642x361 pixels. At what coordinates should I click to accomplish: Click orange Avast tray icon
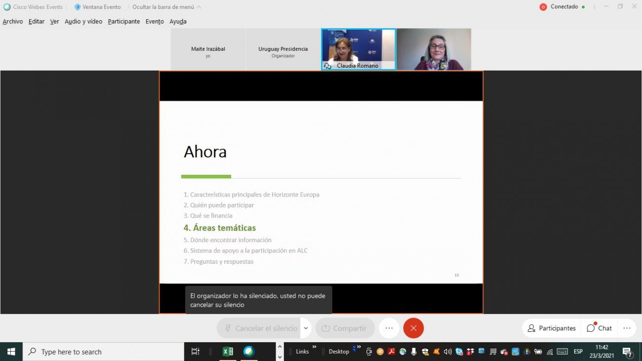[x=436, y=352]
